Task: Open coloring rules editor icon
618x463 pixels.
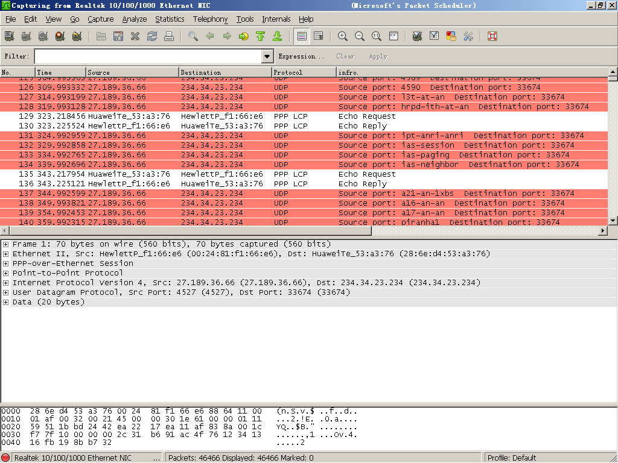Action: (451, 36)
